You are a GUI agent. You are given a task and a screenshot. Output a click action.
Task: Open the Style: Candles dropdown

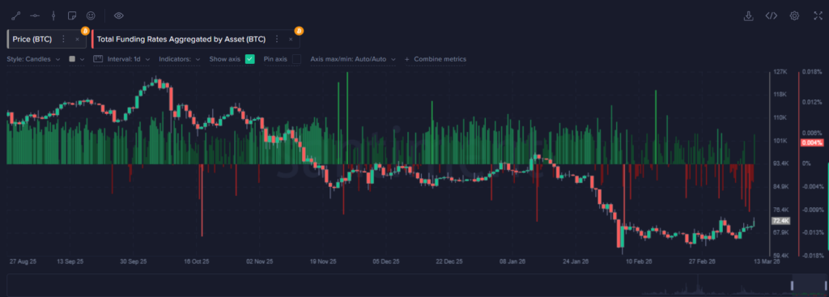[x=33, y=59]
